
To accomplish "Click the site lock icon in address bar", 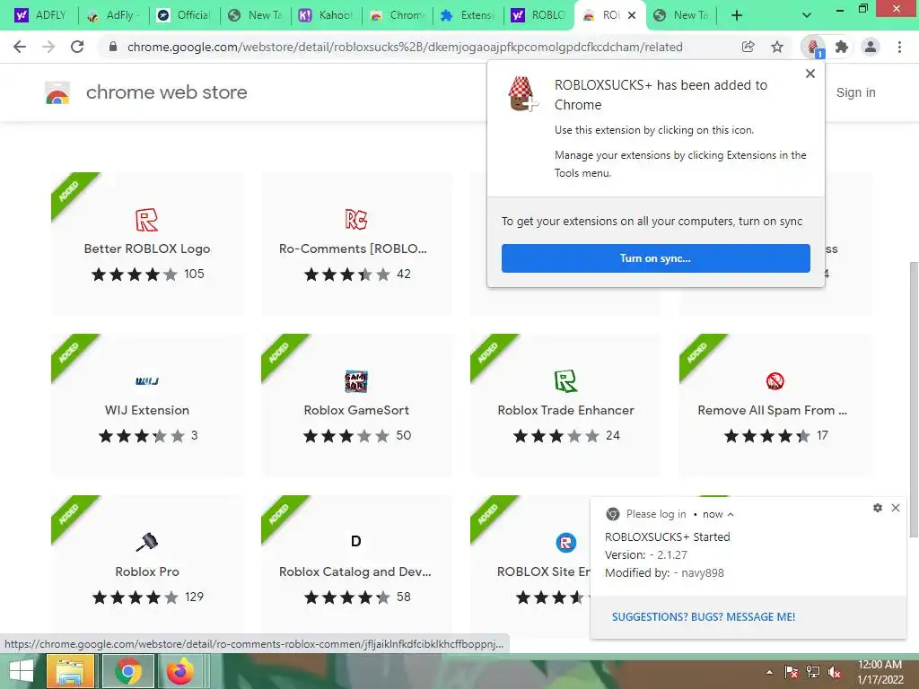I will [112, 47].
